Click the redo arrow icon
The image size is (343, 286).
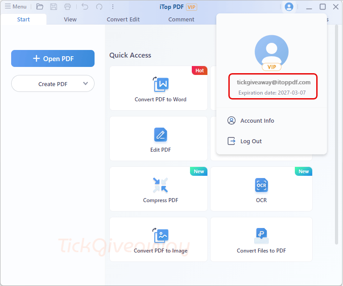pos(99,7)
